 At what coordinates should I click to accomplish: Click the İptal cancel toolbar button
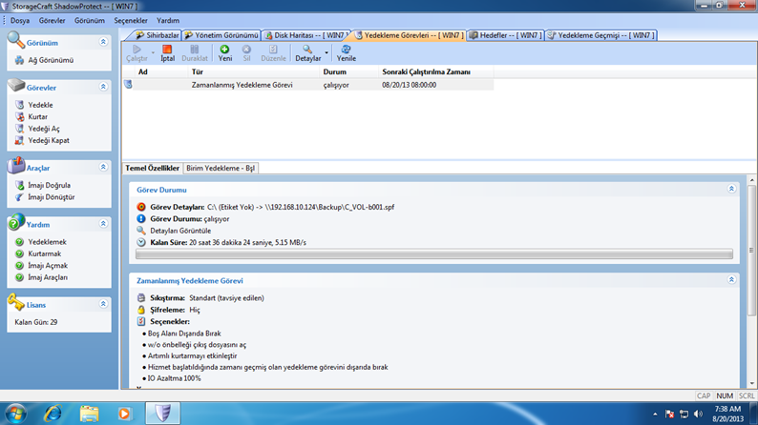(x=167, y=53)
